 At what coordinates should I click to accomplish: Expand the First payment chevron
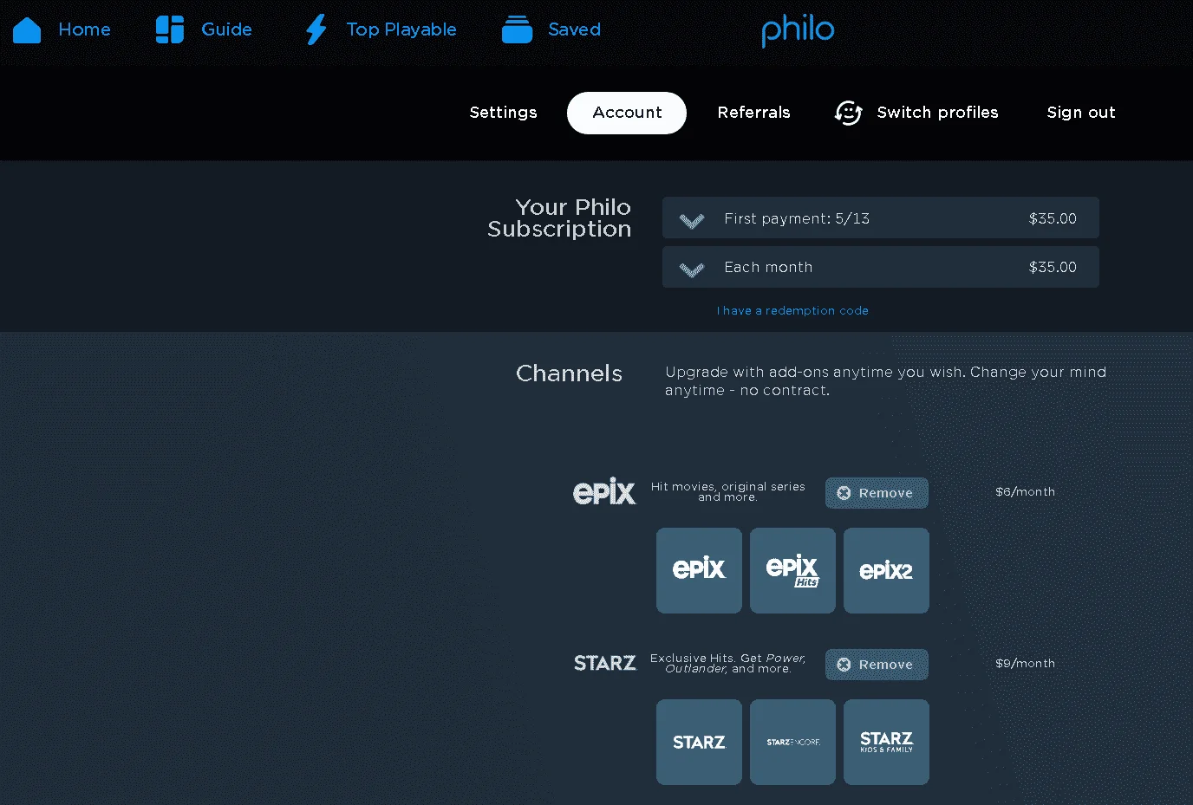[x=692, y=220]
